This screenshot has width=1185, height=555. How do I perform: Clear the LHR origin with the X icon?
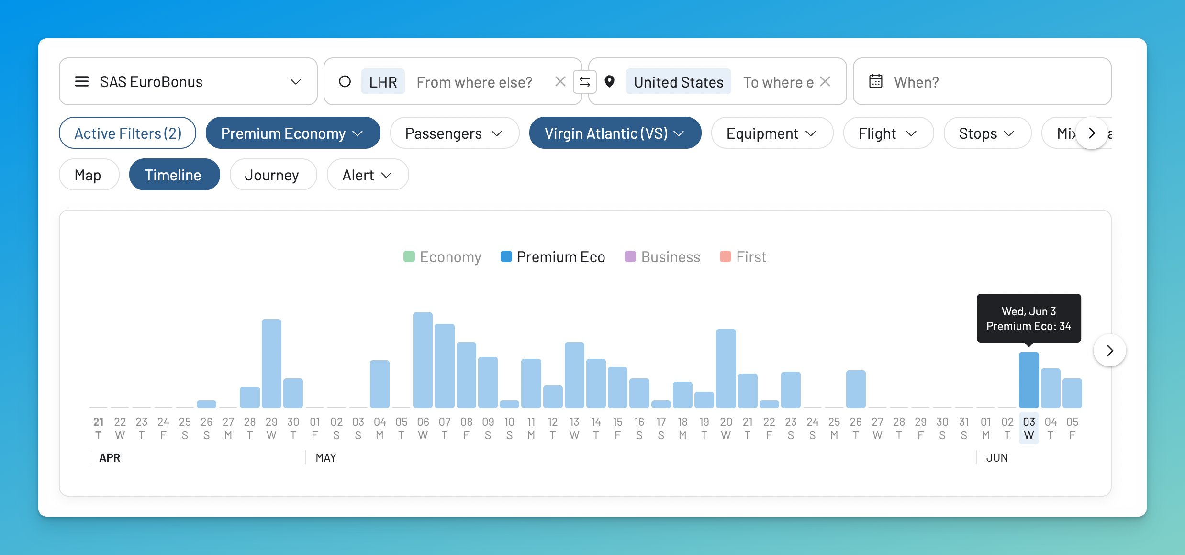[560, 81]
